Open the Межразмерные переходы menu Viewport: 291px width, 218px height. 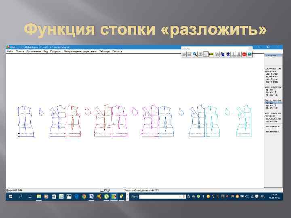(80, 51)
